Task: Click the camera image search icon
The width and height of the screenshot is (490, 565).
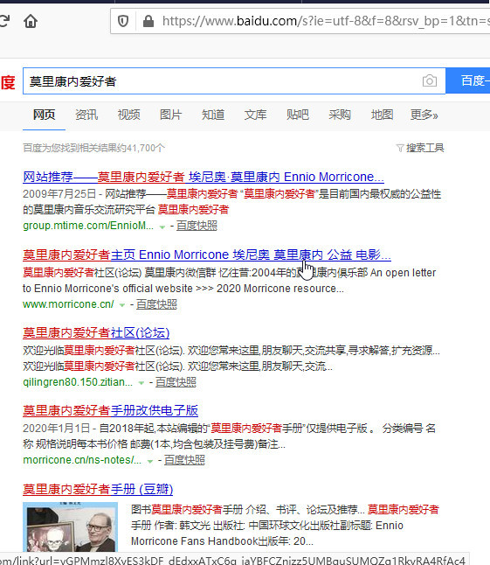Action: pyautogui.click(x=430, y=80)
